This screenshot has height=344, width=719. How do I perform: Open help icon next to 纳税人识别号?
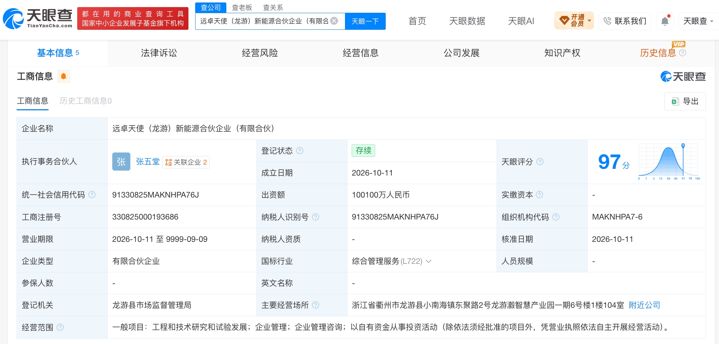pos(316,217)
